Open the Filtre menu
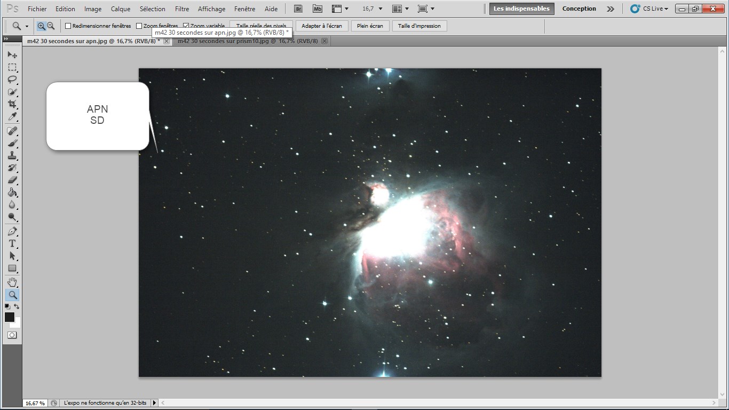 (x=182, y=9)
